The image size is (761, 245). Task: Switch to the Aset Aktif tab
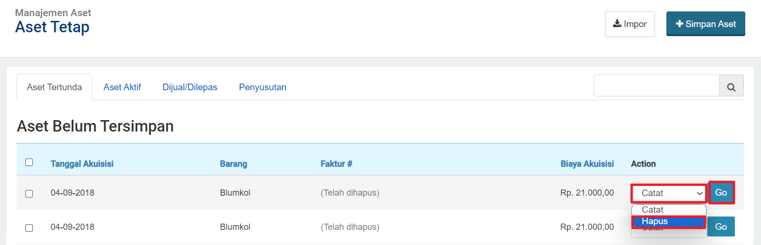122,87
